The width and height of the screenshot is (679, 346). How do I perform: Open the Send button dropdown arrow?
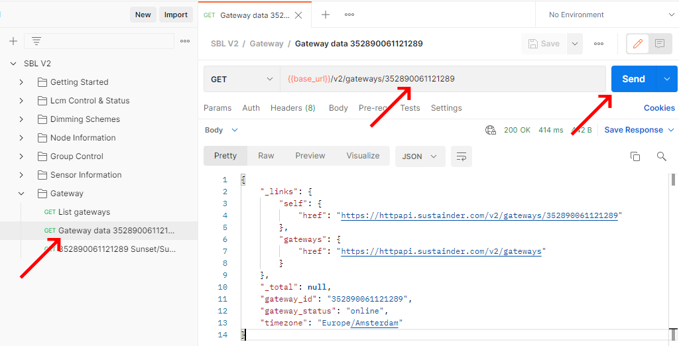(667, 79)
